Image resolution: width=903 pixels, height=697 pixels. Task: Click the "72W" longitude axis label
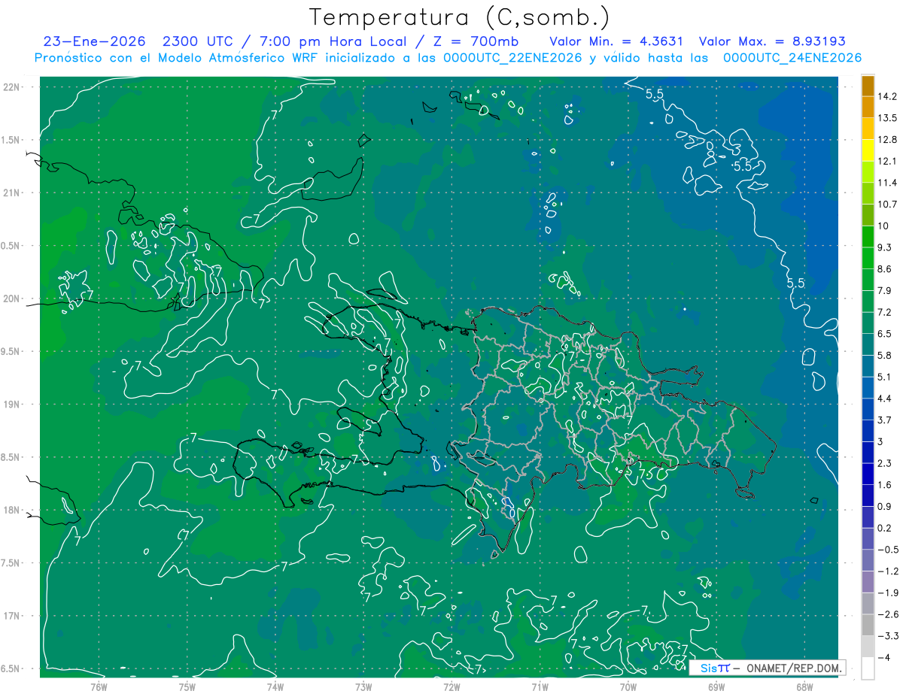coord(451,686)
